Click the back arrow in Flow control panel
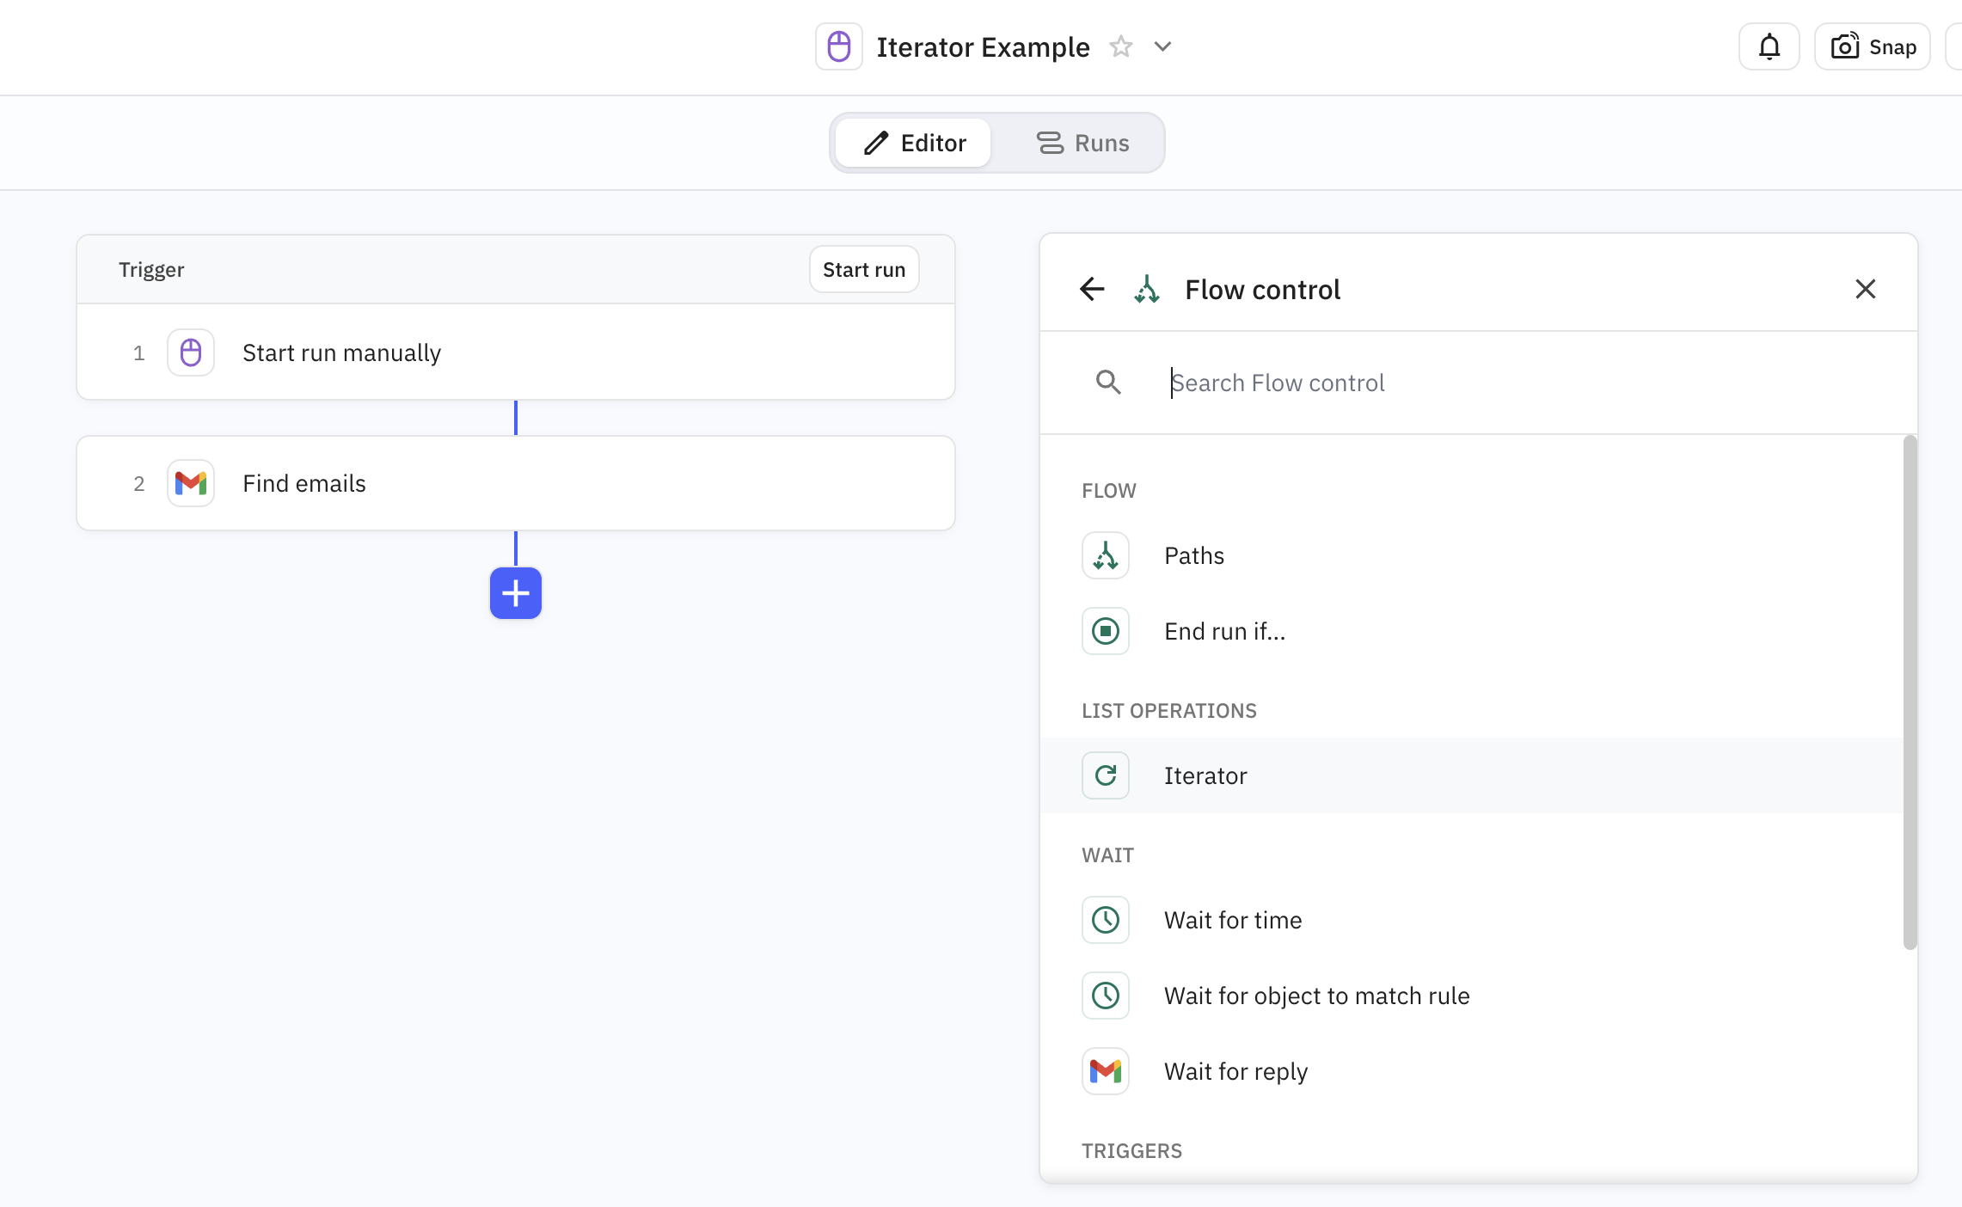Screen dimensions: 1962x1207 point(1092,289)
